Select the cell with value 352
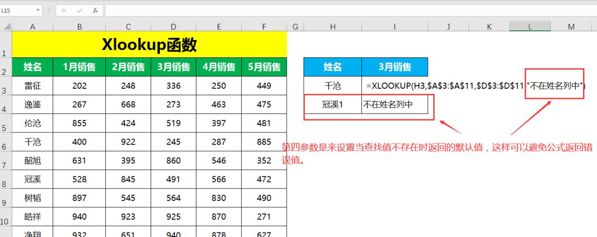597x237 pixels. (264, 160)
